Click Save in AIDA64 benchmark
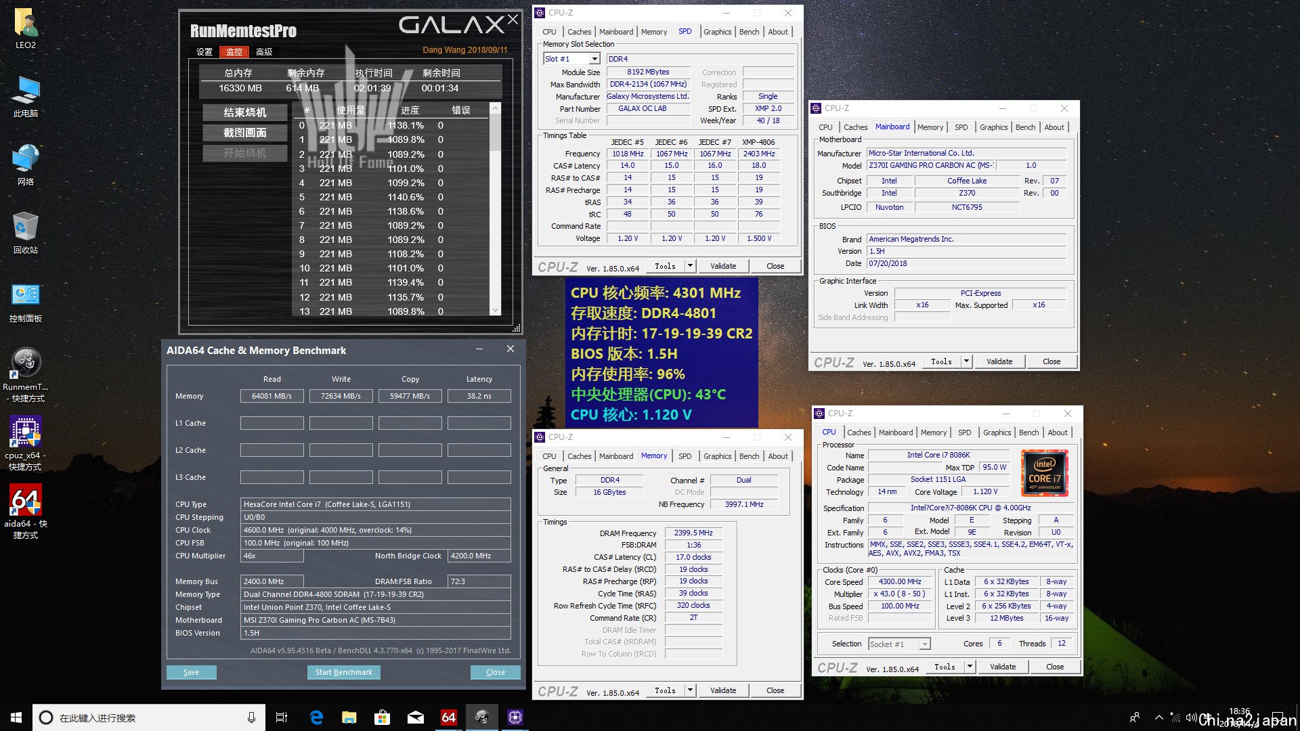Image resolution: width=1300 pixels, height=731 pixels. [192, 672]
